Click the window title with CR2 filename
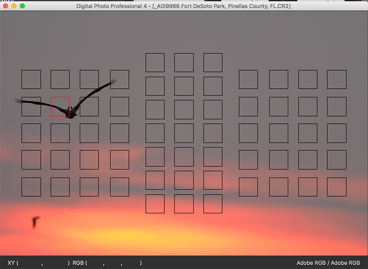Image resolution: width=368 pixels, height=269 pixels. (x=183, y=6)
